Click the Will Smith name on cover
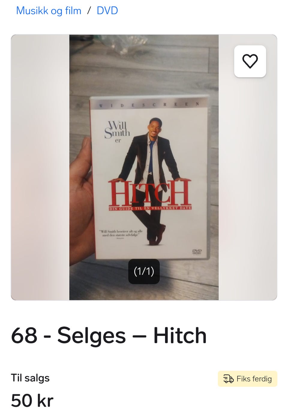The image size is (288, 415). click(x=117, y=130)
